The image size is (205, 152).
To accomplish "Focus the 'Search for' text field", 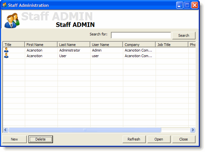I will coord(141,35).
